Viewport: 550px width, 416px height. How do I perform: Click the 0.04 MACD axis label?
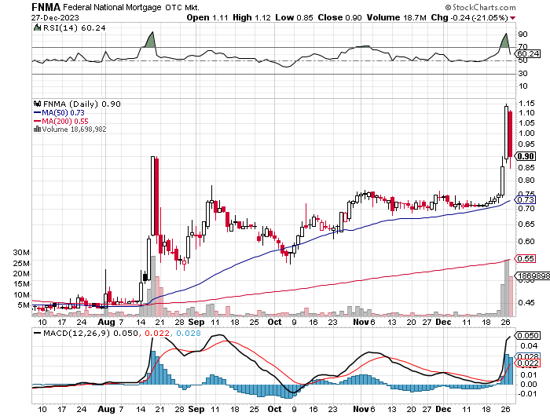(x=529, y=346)
